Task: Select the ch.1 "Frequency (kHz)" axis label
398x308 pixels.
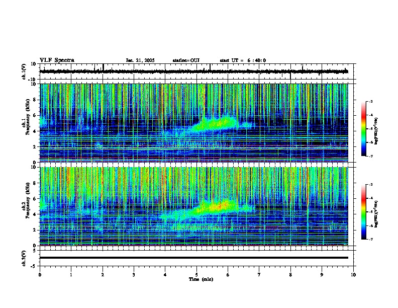Action: coord(28,116)
